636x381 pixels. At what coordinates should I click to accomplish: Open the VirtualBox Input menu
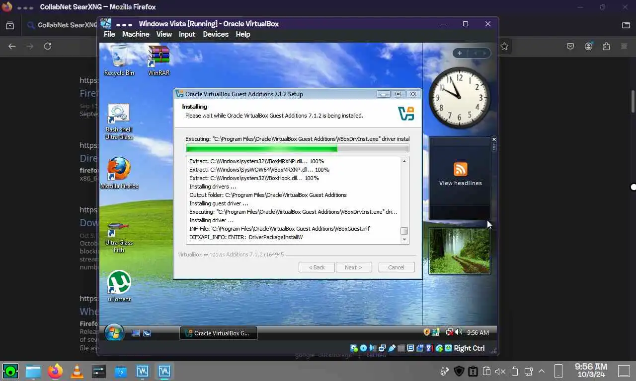click(187, 34)
